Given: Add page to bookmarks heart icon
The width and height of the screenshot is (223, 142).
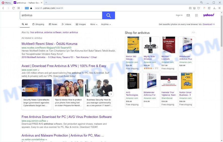Looking at the screenshot, I should tap(199, 8).
